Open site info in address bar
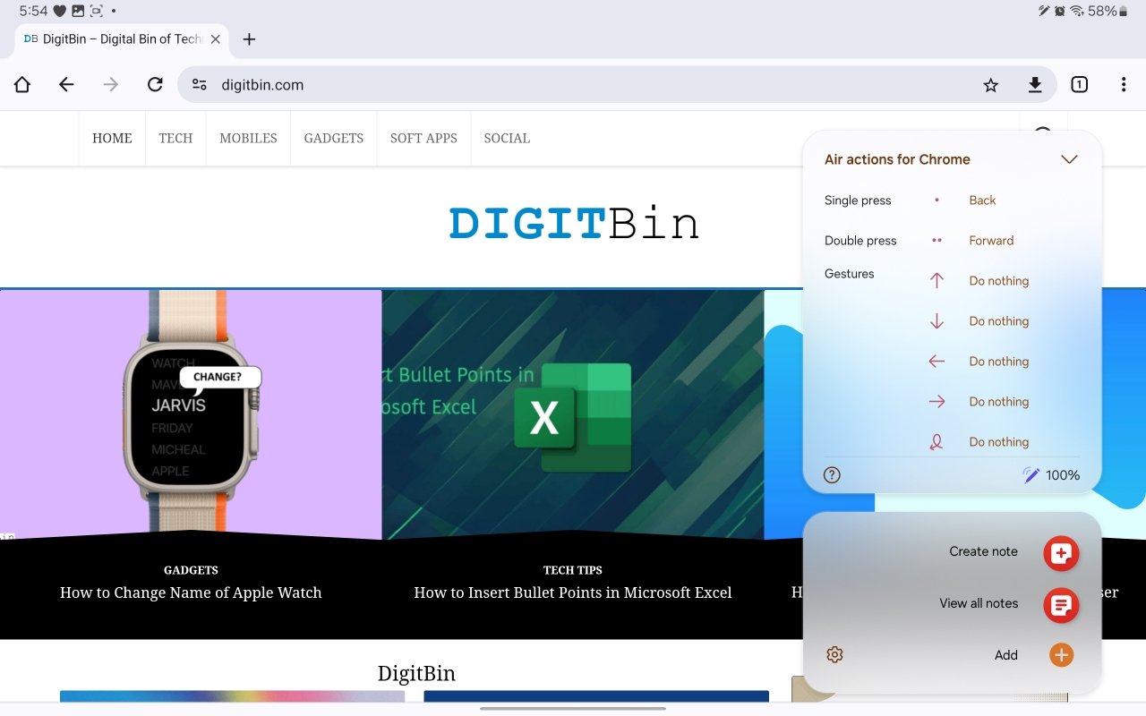 point(200,85)
